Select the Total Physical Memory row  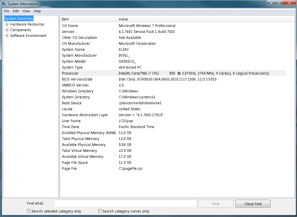click(174, 139)
